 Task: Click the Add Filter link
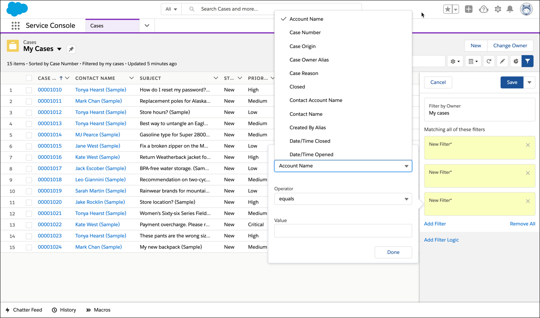pyautogui.click(x=435, y=224)
